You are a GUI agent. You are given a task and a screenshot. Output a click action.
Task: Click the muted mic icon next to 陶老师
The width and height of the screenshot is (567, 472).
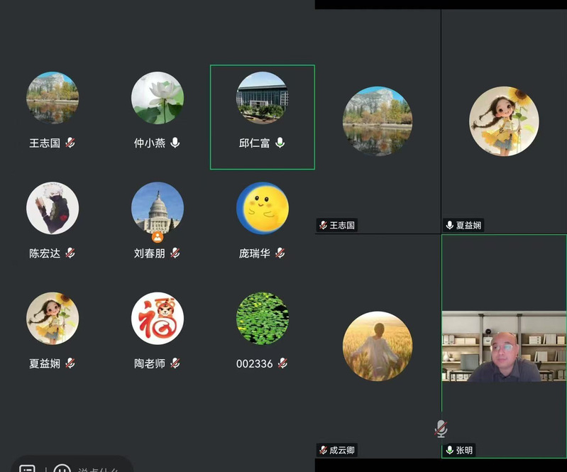pyautogui.click(x=175, y=363)
